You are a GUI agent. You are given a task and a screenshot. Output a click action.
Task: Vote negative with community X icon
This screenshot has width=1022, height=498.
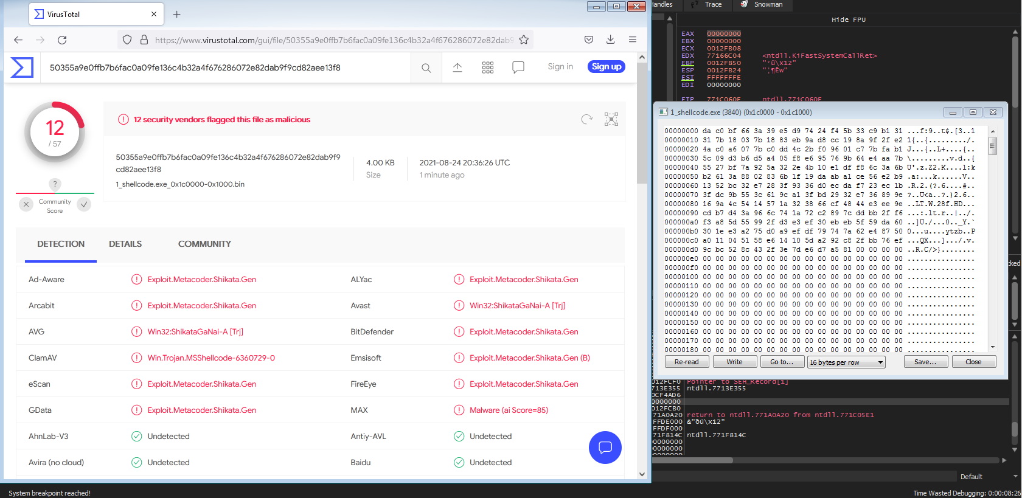point(26,204)
